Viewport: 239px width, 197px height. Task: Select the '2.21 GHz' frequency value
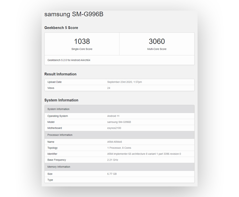[x=113, y=160]
